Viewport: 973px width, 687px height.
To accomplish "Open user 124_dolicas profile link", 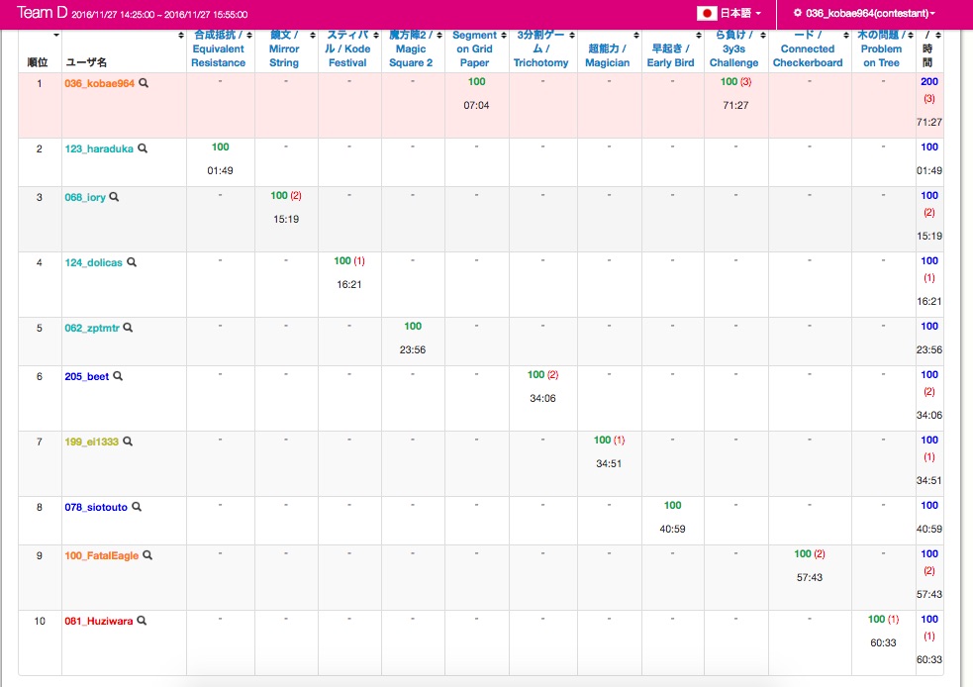I will (94, 262).
